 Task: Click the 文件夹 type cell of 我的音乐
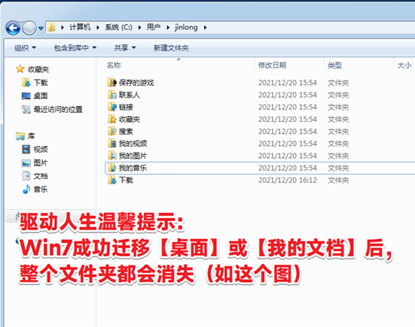(x=338, y=168)
